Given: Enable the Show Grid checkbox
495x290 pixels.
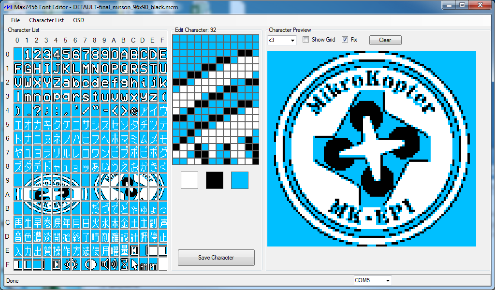Looking at the screenshot, I should click(306, 40).
